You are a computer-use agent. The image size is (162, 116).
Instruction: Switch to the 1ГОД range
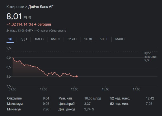pyautogui.click(x=88, y=39)
